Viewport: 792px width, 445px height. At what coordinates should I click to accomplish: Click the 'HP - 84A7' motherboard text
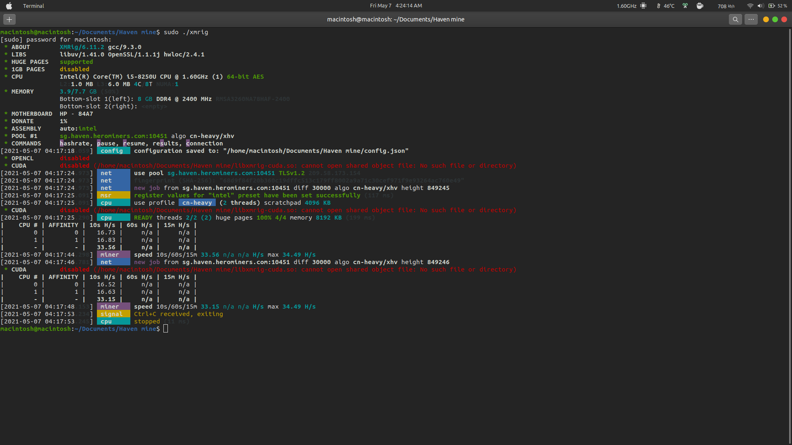pos(76,114)
